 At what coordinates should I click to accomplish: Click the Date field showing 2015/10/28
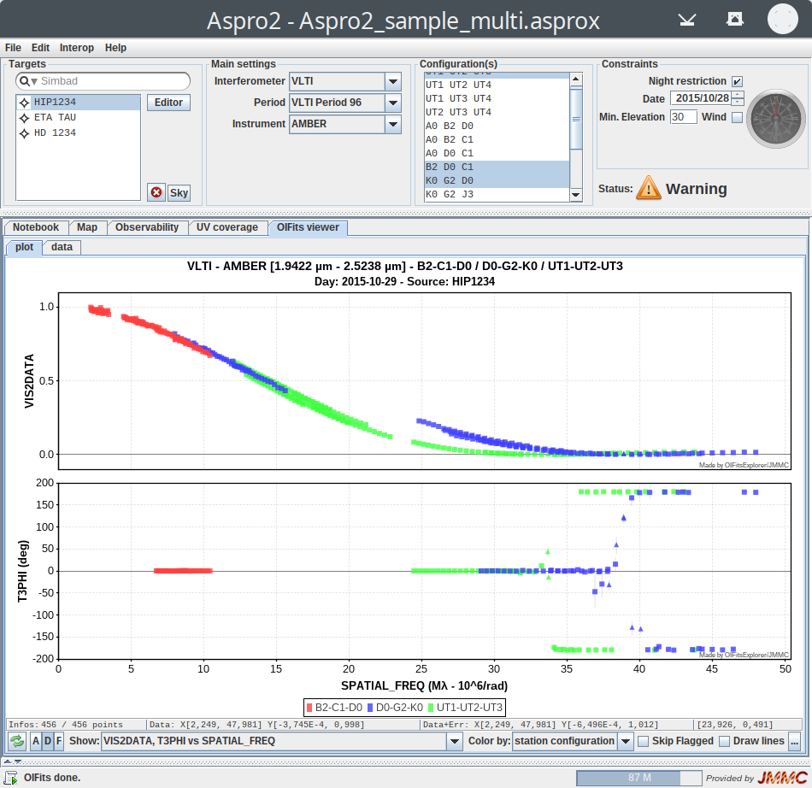[701, 97]
